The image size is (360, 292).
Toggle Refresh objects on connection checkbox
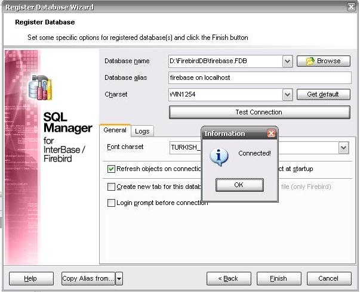pyautogui.click(x=112, y=169)
